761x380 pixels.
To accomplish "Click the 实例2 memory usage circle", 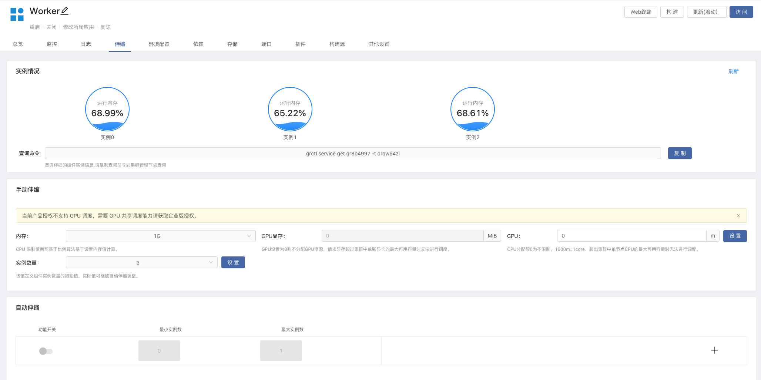I will [x=473, y=109].
